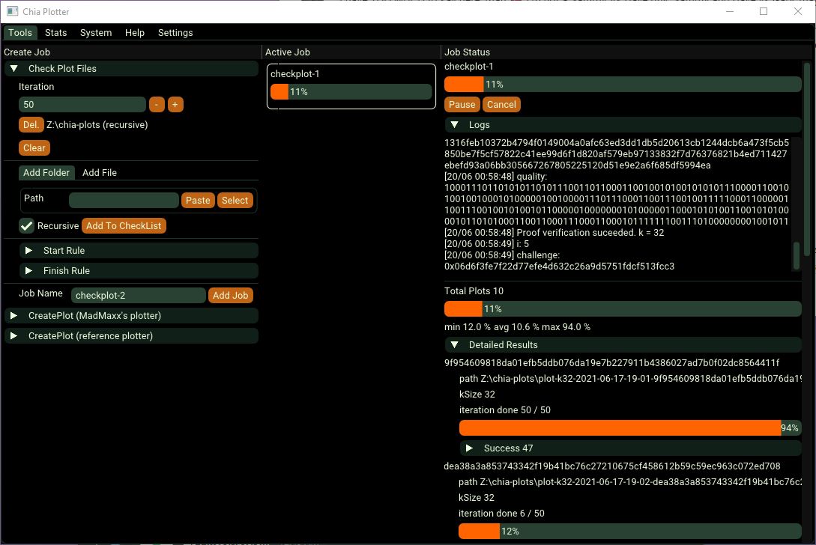Expand the Start Rule section
The width and height of the screenshot is (816, 545).
point(139,251)
